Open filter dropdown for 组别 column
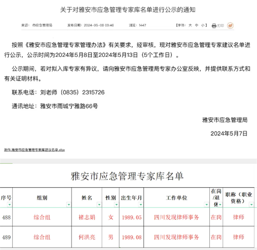The image size is (257, 250). (69, 204)
